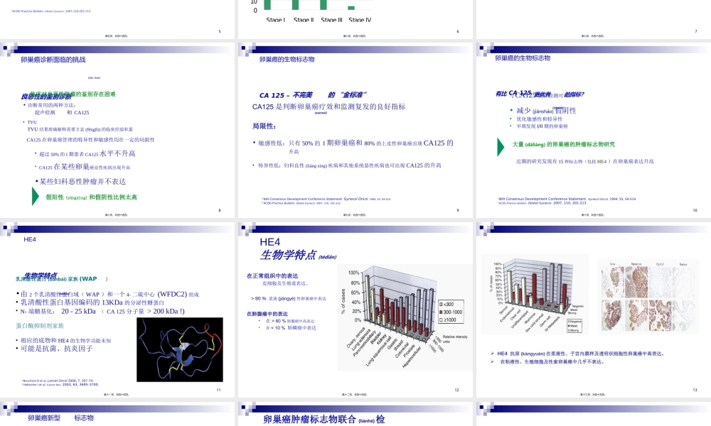Click the <300 legend checkbox square on slide 12
This screenshot has width=711, height=426.
(x=442, y=304)
